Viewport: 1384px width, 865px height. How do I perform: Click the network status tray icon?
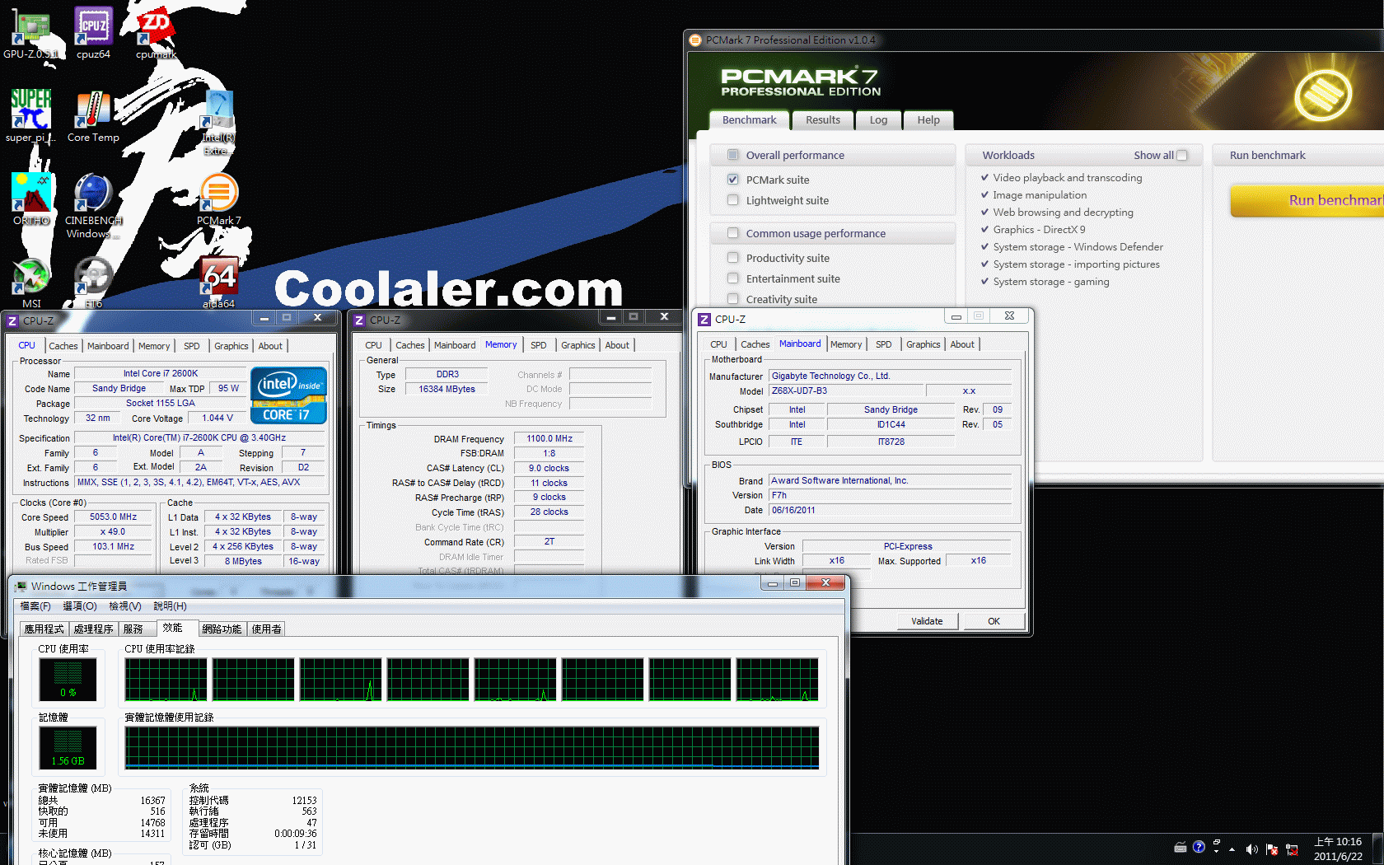[x=1292, y=849]
